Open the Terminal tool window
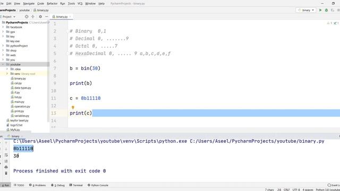 [x=76, y=185]
